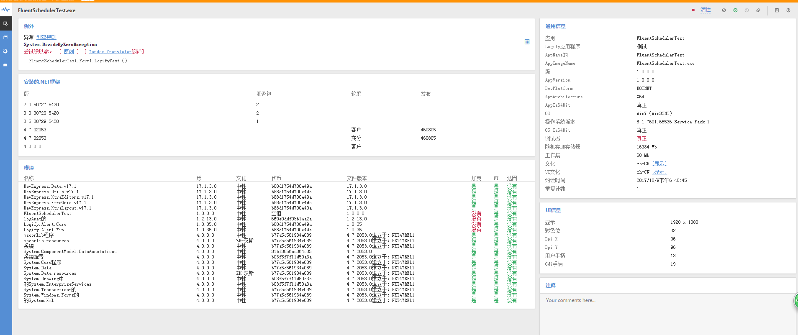Click the info circle icon in header
The width and height of the screenshot is (798, 335).
click(x=788, y=10)
